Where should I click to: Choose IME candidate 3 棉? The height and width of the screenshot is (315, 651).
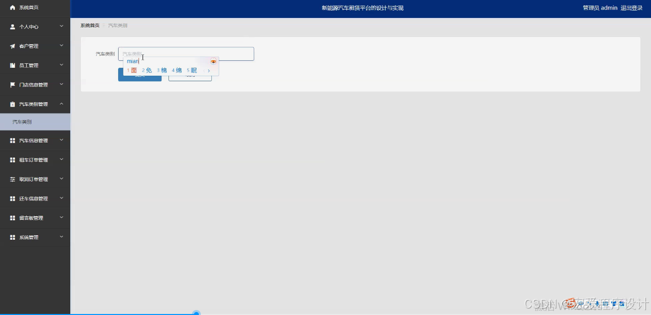click(162, 71)
